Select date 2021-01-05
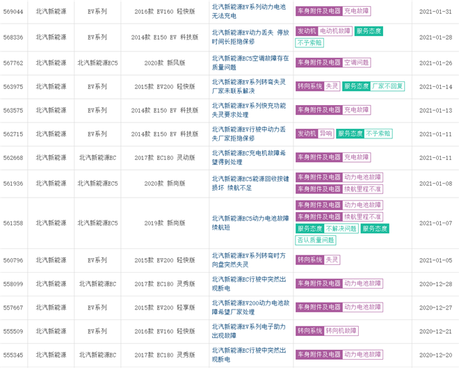 point(435,260)
